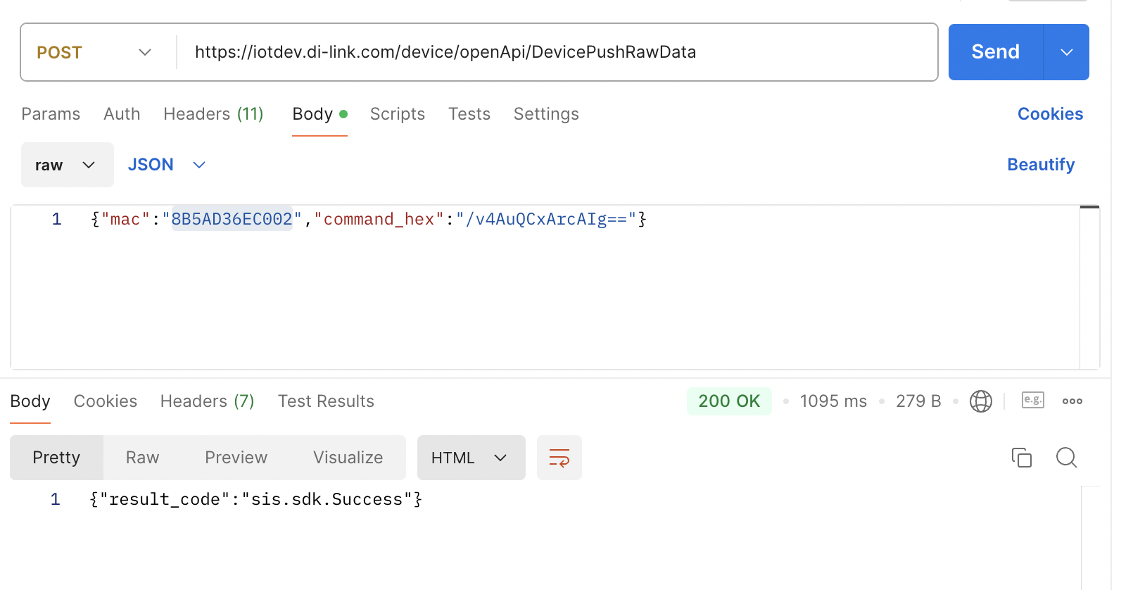Image resolution: width=1133 pixels, height=590 pixels.
Task: Open the request Settings tab
Action: 546,114
